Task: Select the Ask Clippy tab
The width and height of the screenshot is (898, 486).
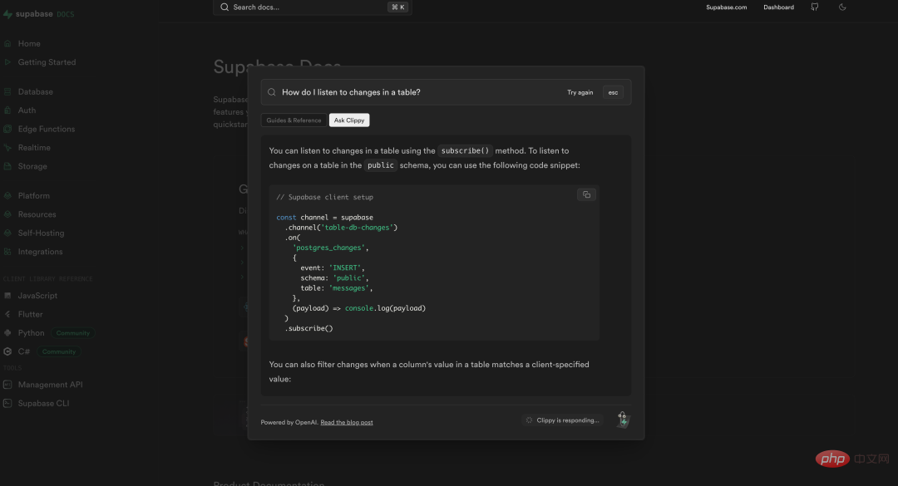Action: click(x=349, y=120)
